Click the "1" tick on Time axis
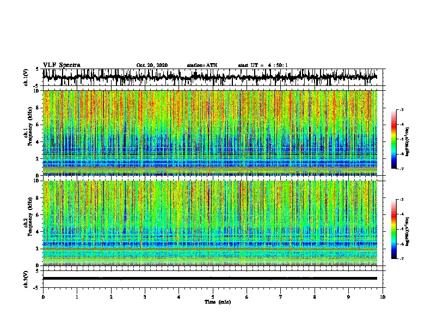The height and width of the screenshot is (333, 431). click(77, 297)
